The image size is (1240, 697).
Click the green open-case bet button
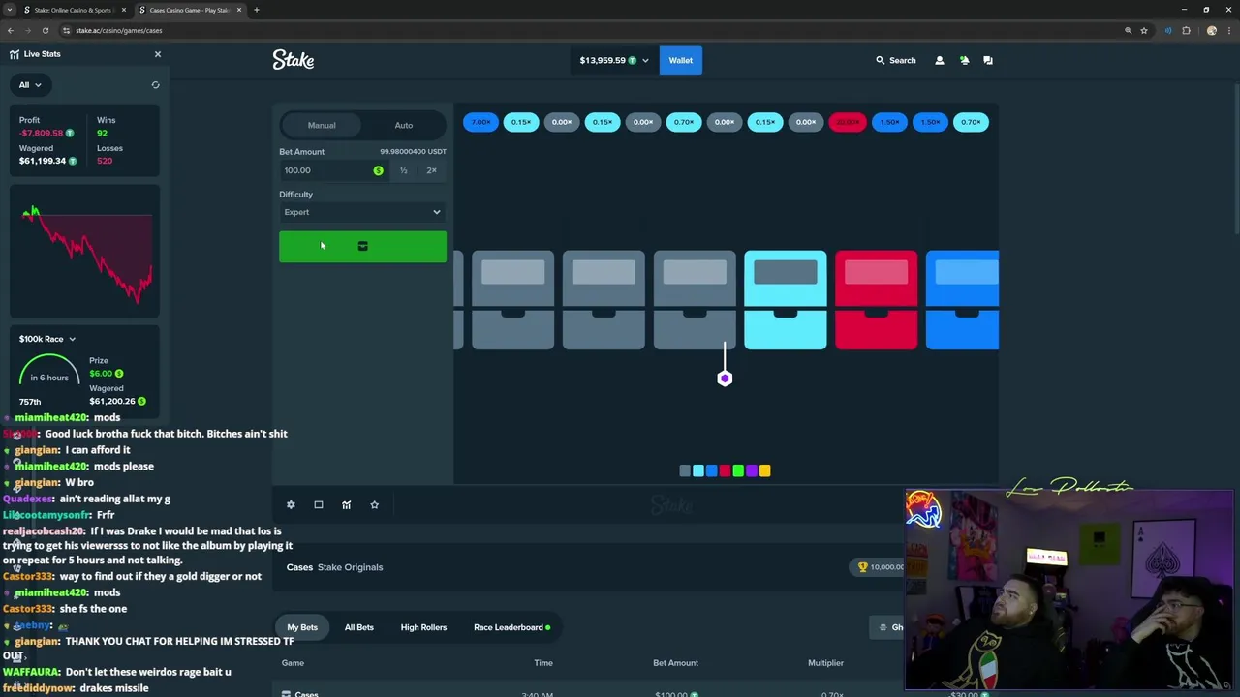[x=362, y=247]
